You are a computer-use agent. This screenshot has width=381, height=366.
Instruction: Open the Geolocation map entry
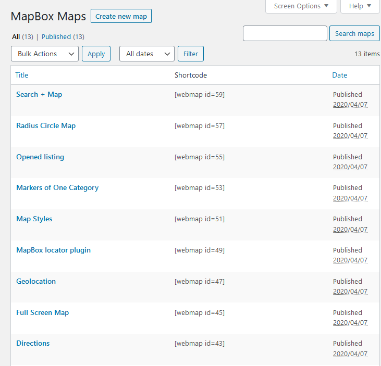(36, 281)
